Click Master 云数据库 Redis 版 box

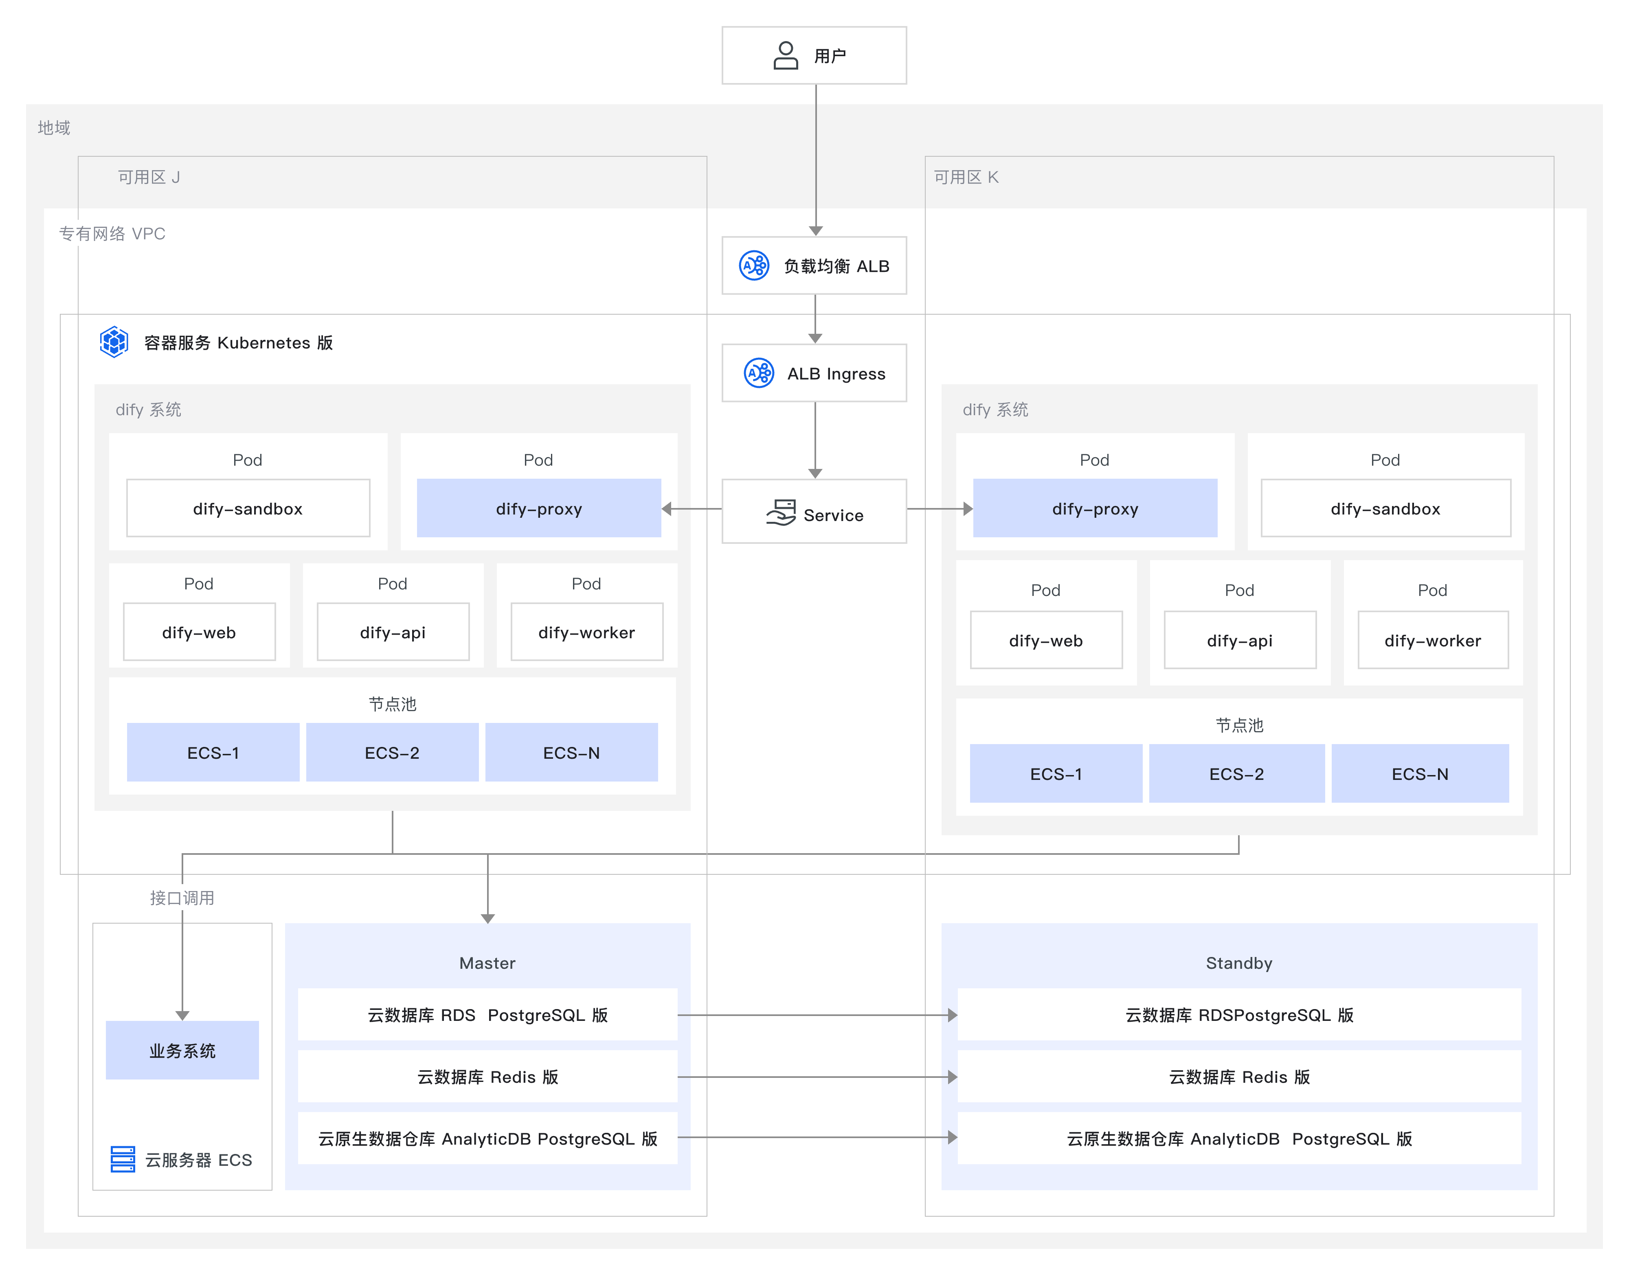487,1076
